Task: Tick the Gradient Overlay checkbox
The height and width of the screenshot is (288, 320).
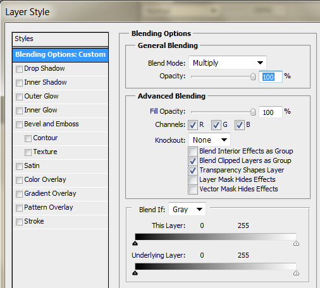Action: point(19,194)
